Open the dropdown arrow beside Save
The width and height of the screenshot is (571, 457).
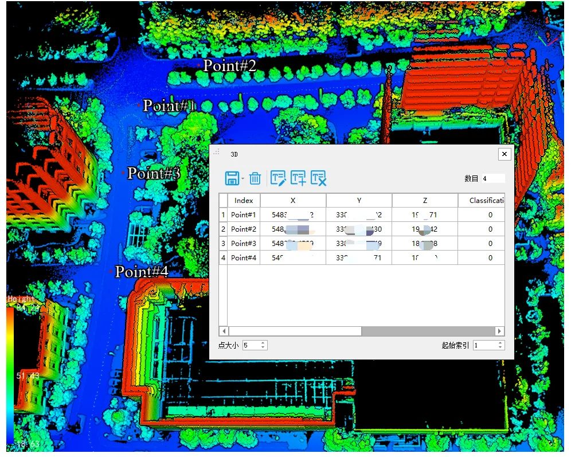click(x=243, y=179)
